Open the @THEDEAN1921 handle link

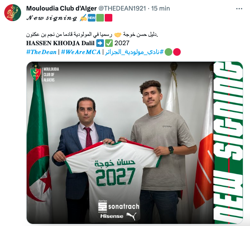[122, 8]
